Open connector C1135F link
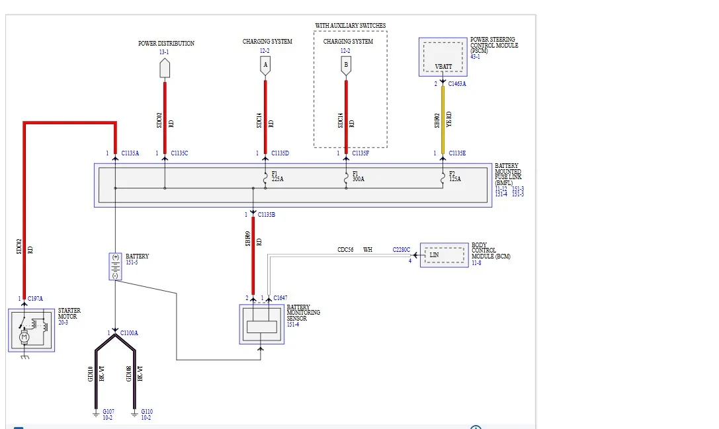The width and height of the screenshot is (719, 429). coord(360,153)
